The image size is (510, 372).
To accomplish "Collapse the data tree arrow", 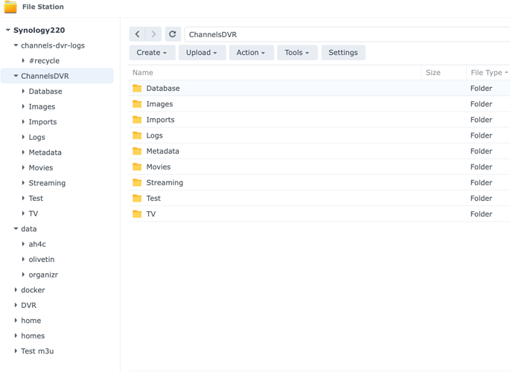I will [16, 228].
